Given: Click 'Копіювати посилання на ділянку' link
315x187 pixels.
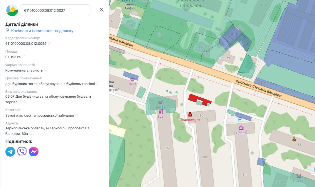Looking at the screenshot, I should click(42, 31).
